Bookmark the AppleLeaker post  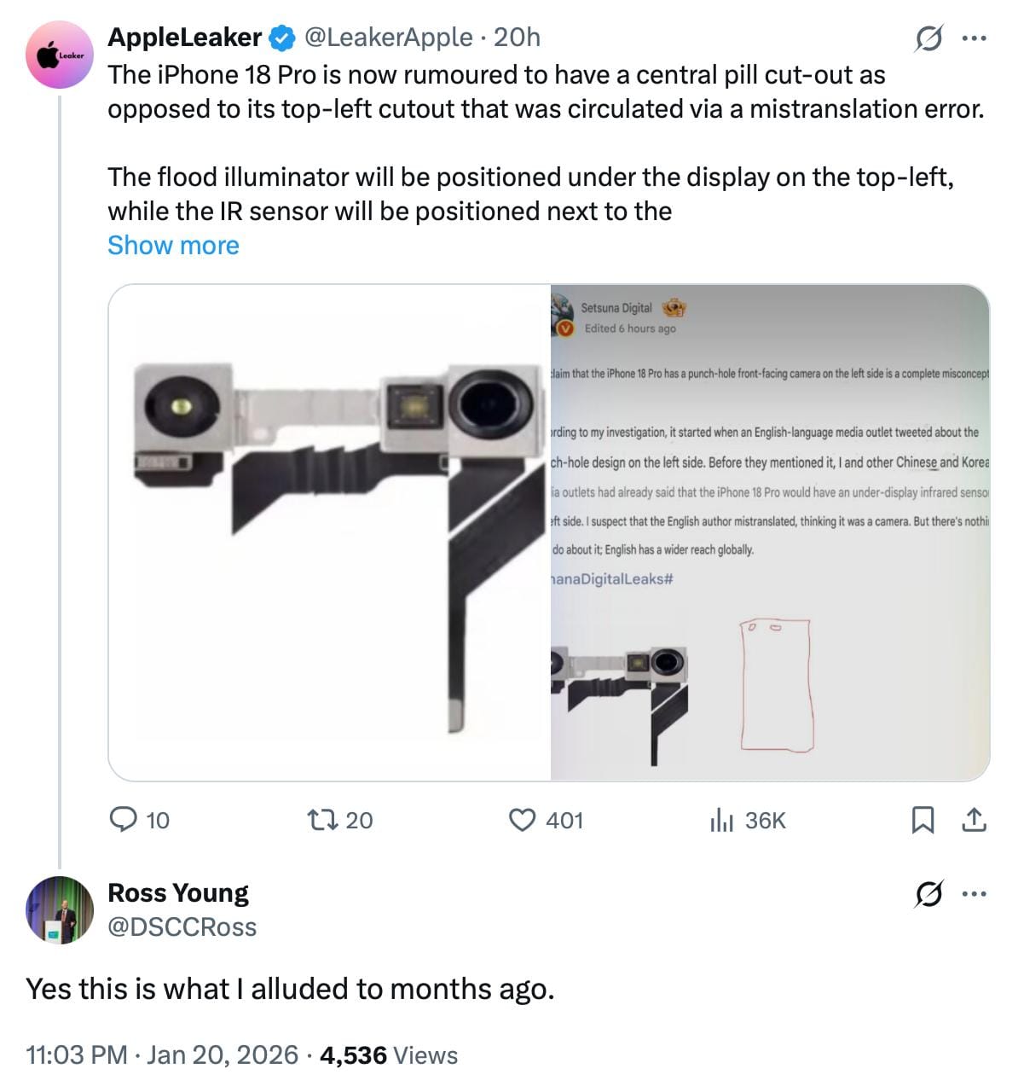coord(924,819)
